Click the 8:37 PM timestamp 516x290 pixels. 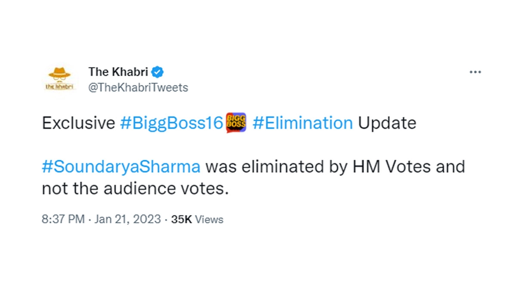(x=63, y=220)
